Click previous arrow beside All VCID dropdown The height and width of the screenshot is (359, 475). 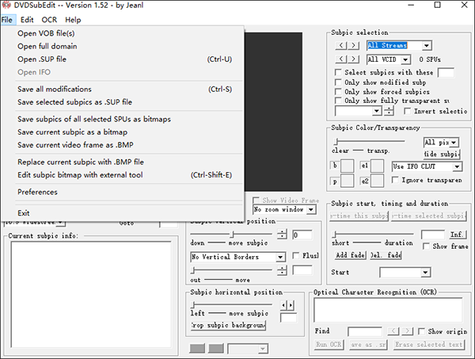click(x=342, y=59)
